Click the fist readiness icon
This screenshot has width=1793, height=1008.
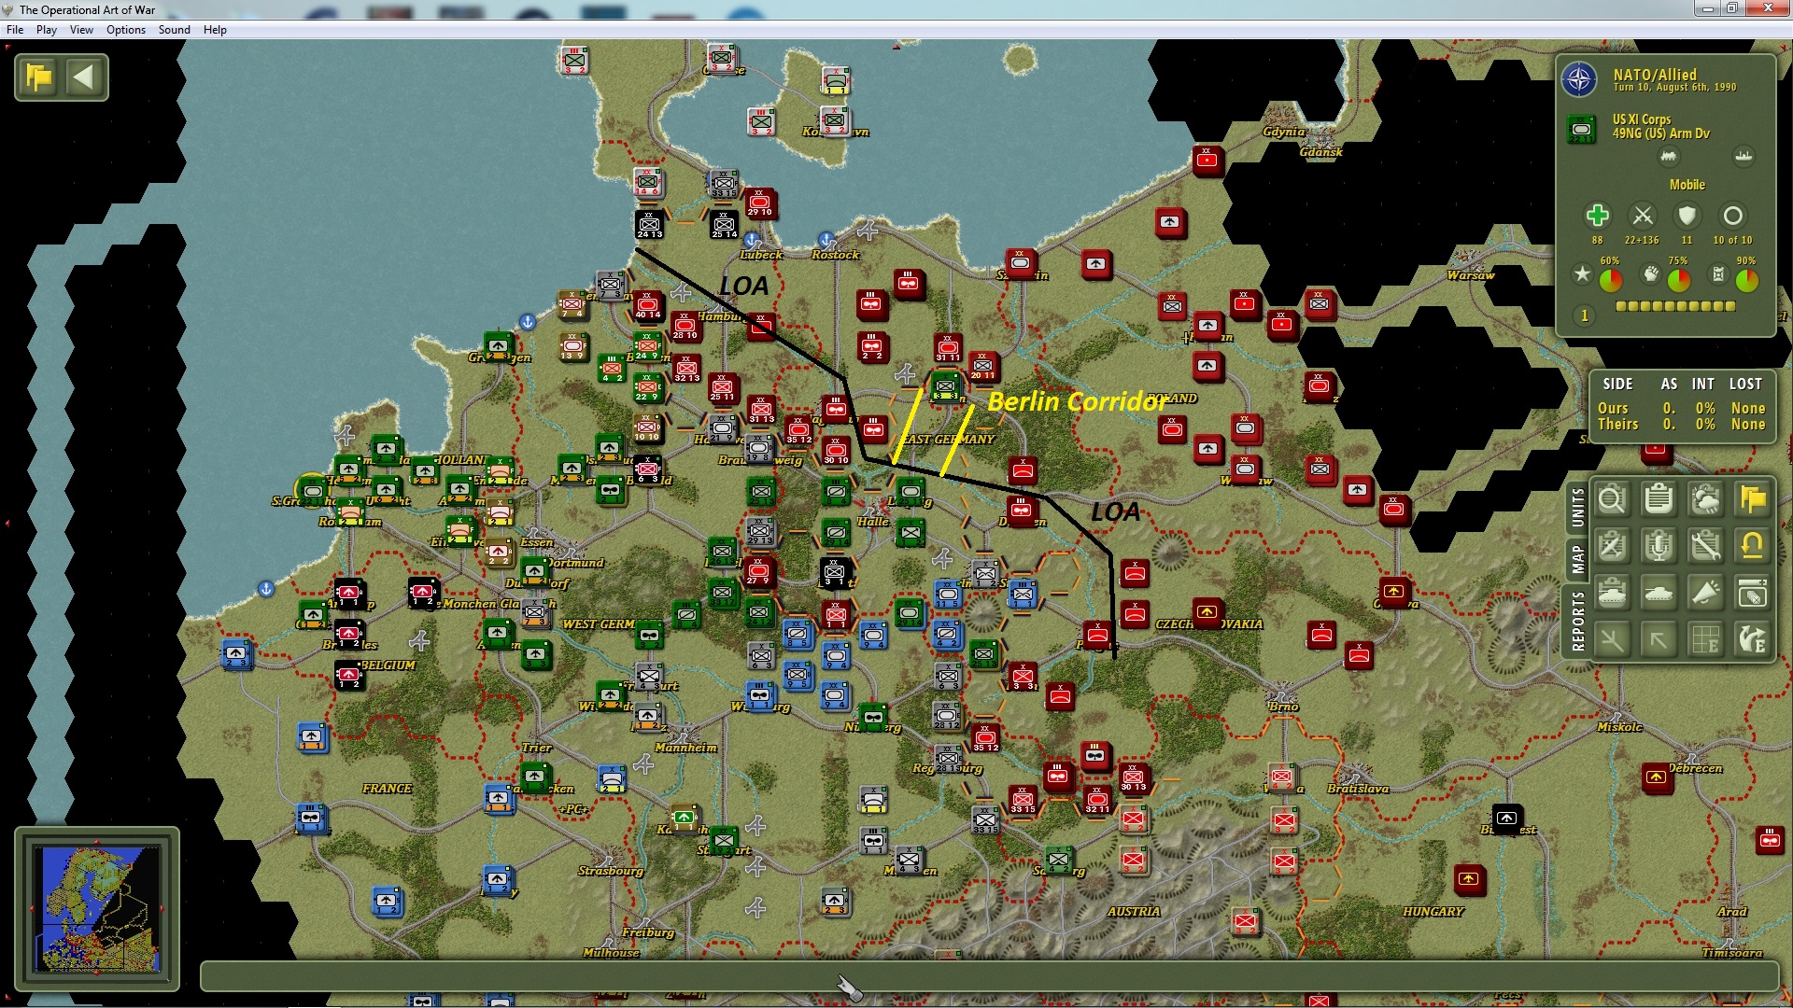point(1651,273)
